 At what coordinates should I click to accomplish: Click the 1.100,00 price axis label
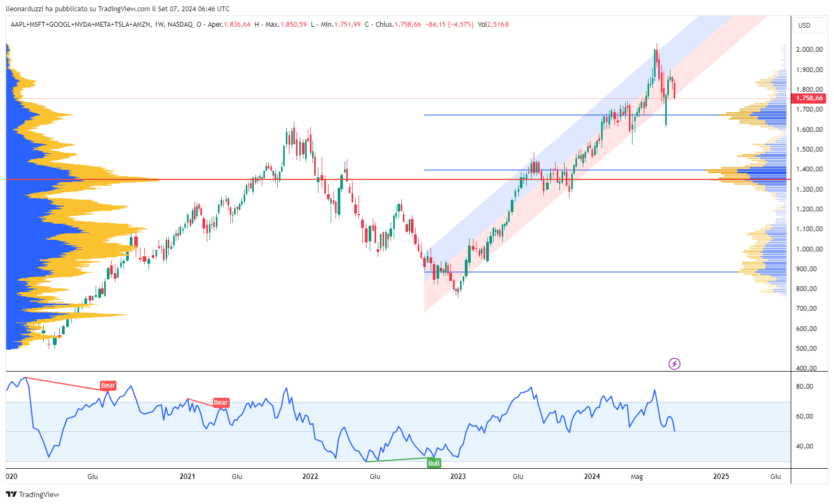[809, 229]
